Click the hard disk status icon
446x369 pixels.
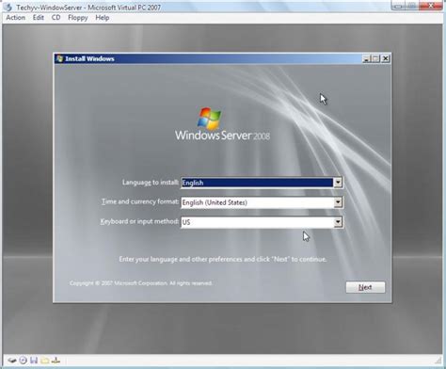[12, 361]
